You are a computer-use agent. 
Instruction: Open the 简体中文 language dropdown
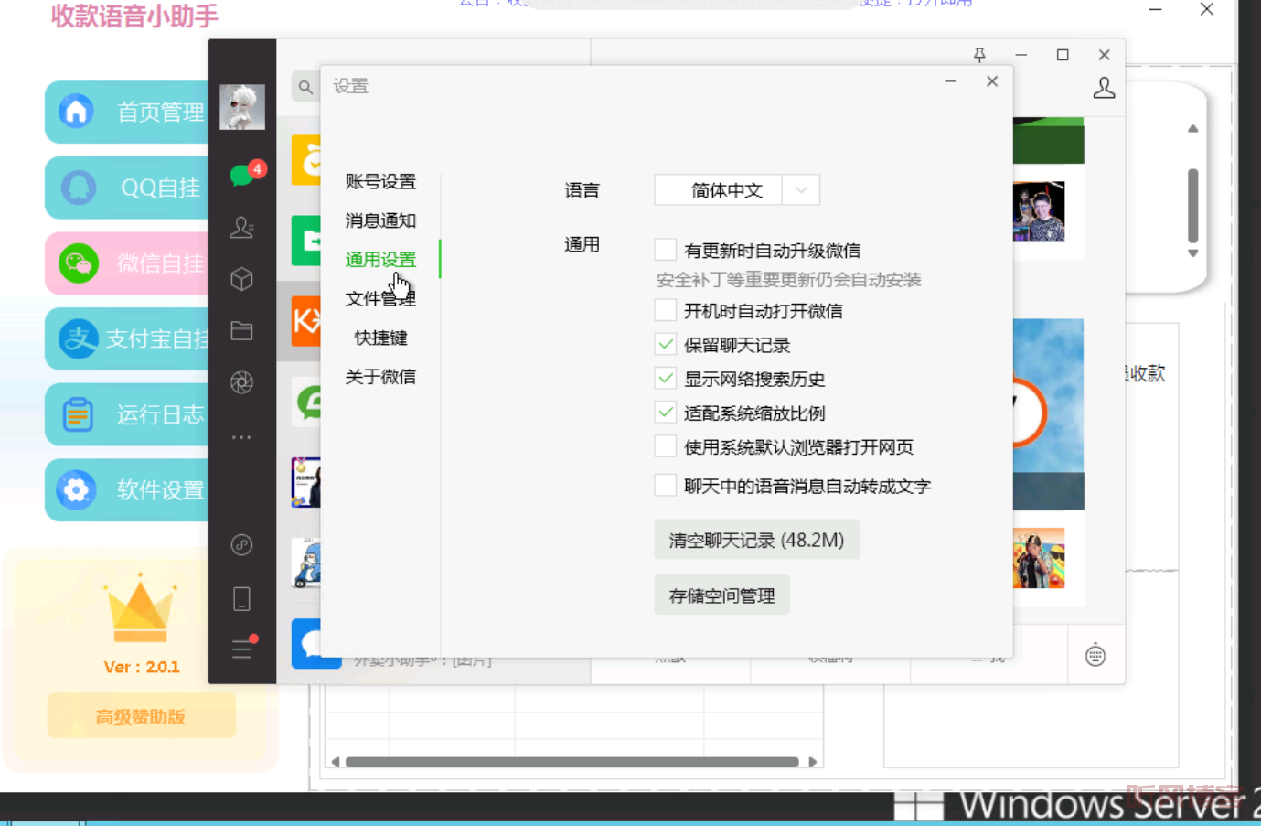pos(737,189)
